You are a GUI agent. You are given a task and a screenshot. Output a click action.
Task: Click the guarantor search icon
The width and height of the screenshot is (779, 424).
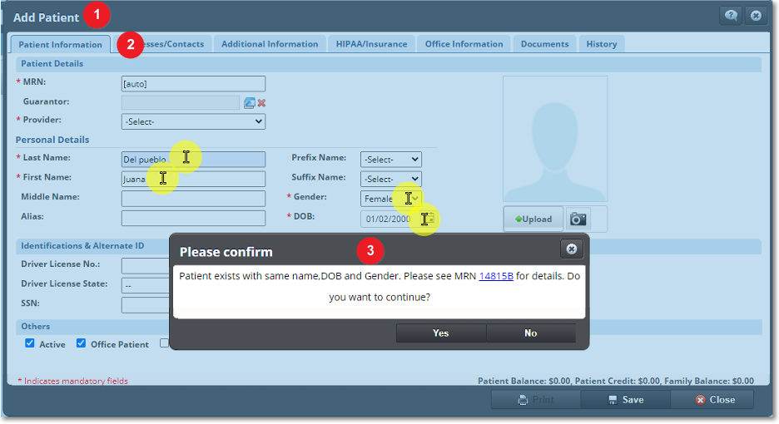pos(249,103)
